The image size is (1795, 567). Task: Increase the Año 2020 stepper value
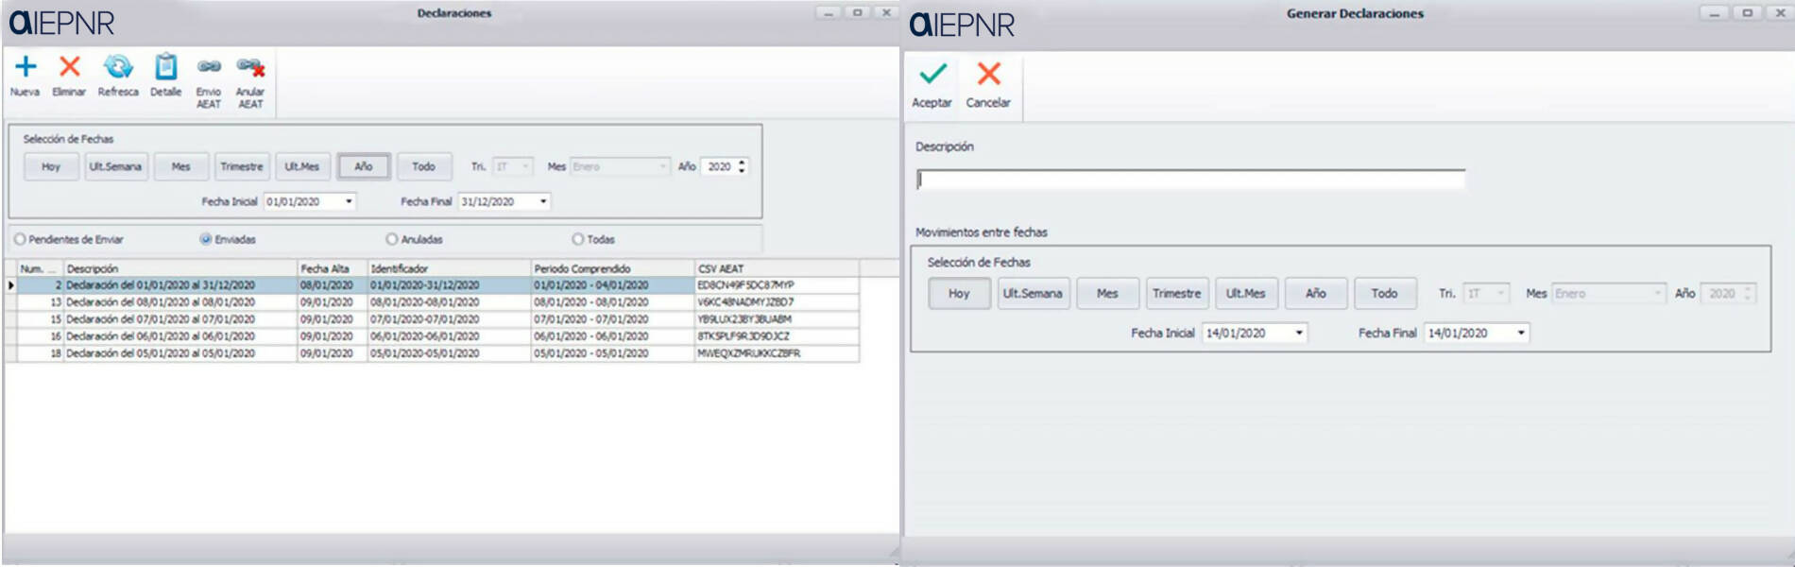(743, 163)
